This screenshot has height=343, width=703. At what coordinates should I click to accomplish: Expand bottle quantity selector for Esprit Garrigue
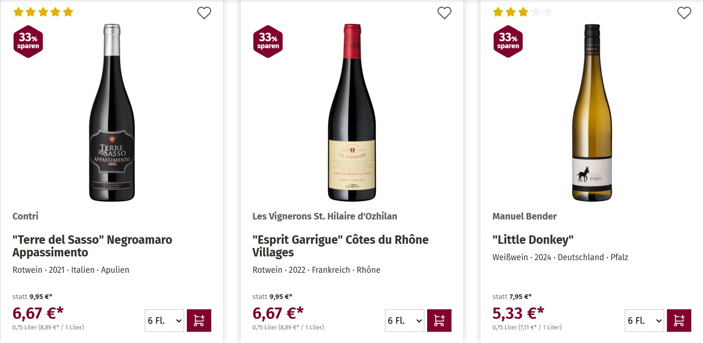(x=404, y=321)
